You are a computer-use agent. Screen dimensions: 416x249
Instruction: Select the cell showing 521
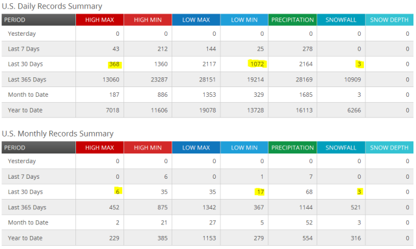pyautogui.click(x=341, y=207)
